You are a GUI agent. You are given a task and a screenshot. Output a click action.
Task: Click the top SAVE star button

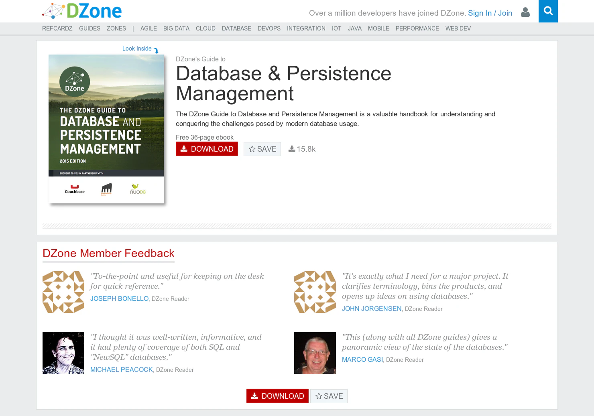[x=262, y=149]
